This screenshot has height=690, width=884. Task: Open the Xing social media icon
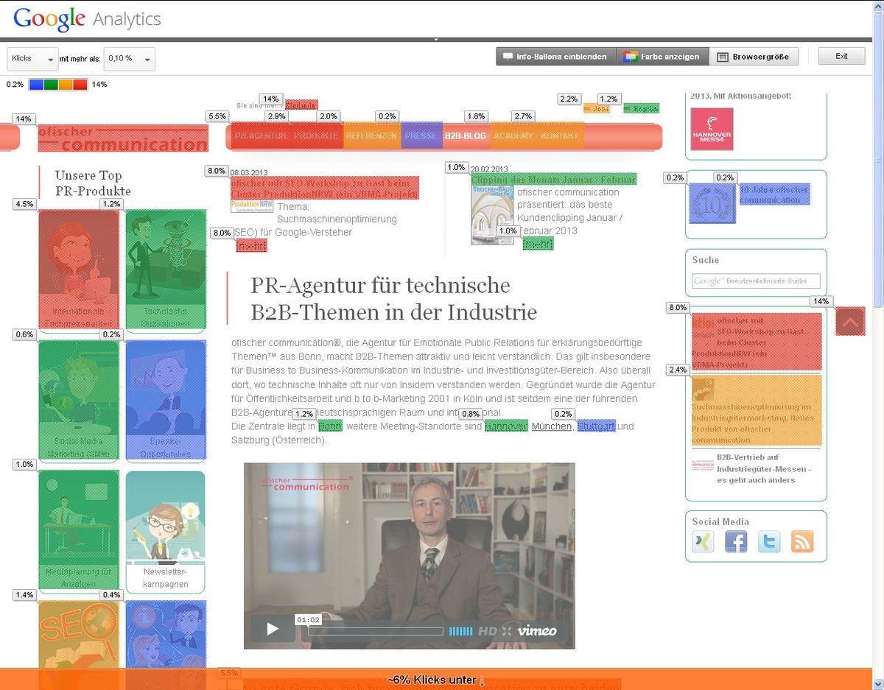(x=704, y=542)
